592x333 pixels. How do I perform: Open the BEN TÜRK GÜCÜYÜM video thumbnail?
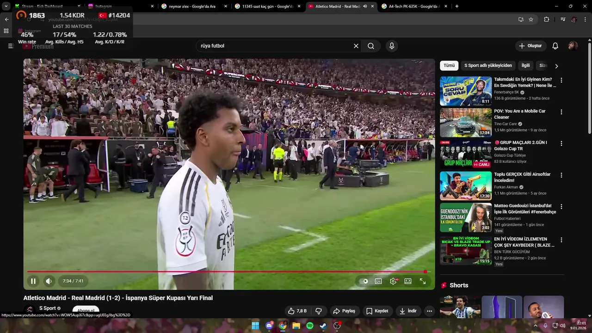pos(466,251)
